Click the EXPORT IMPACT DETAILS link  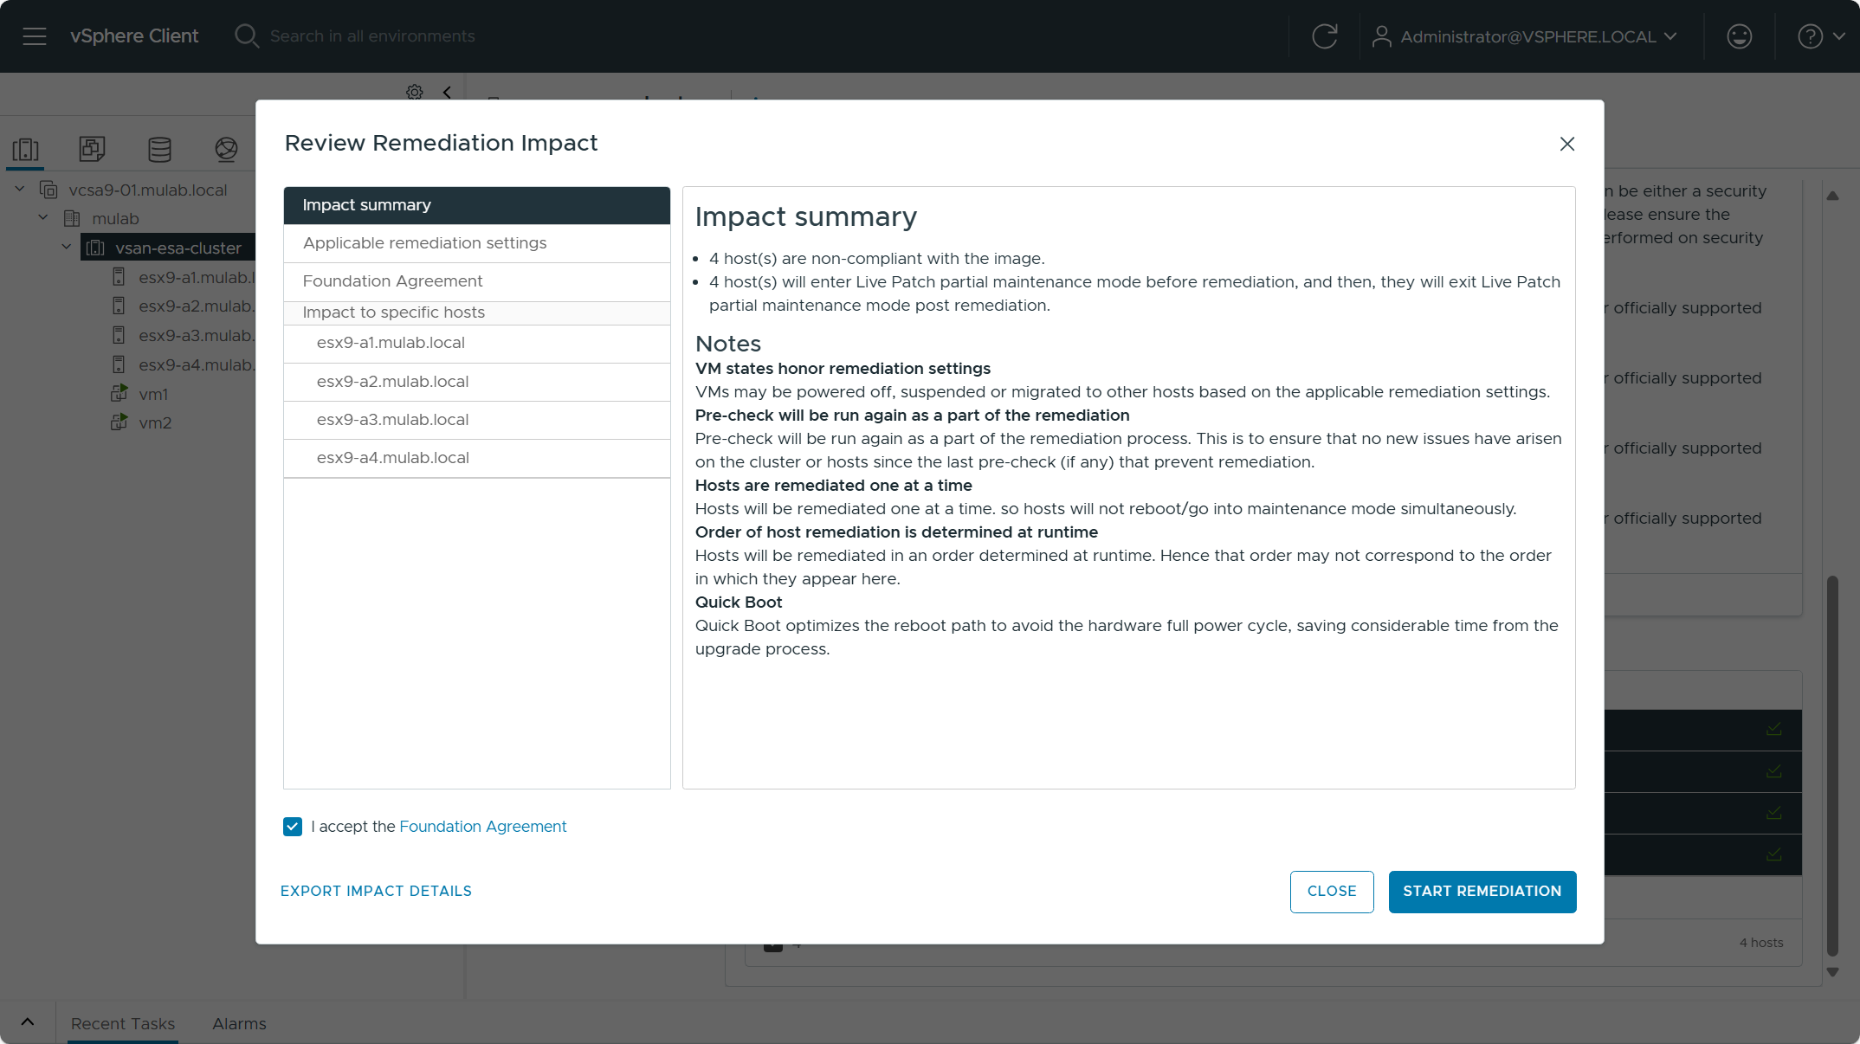[x=376, y=892]
